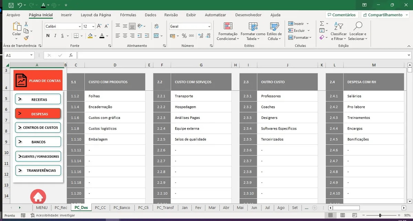
Task: Expand the Geral number format dropdown
Action: tap(209, 26)
